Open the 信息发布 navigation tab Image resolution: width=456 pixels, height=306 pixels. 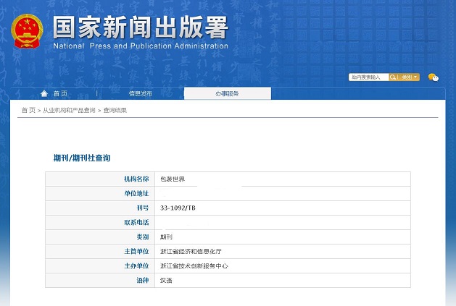point(141,93)
